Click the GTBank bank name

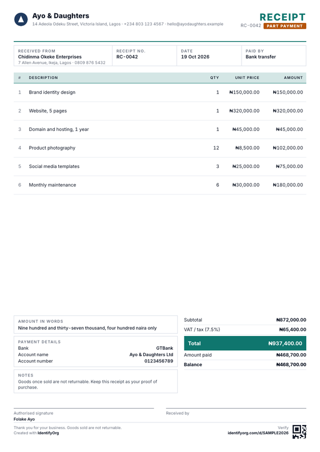[x=165, y=348]
